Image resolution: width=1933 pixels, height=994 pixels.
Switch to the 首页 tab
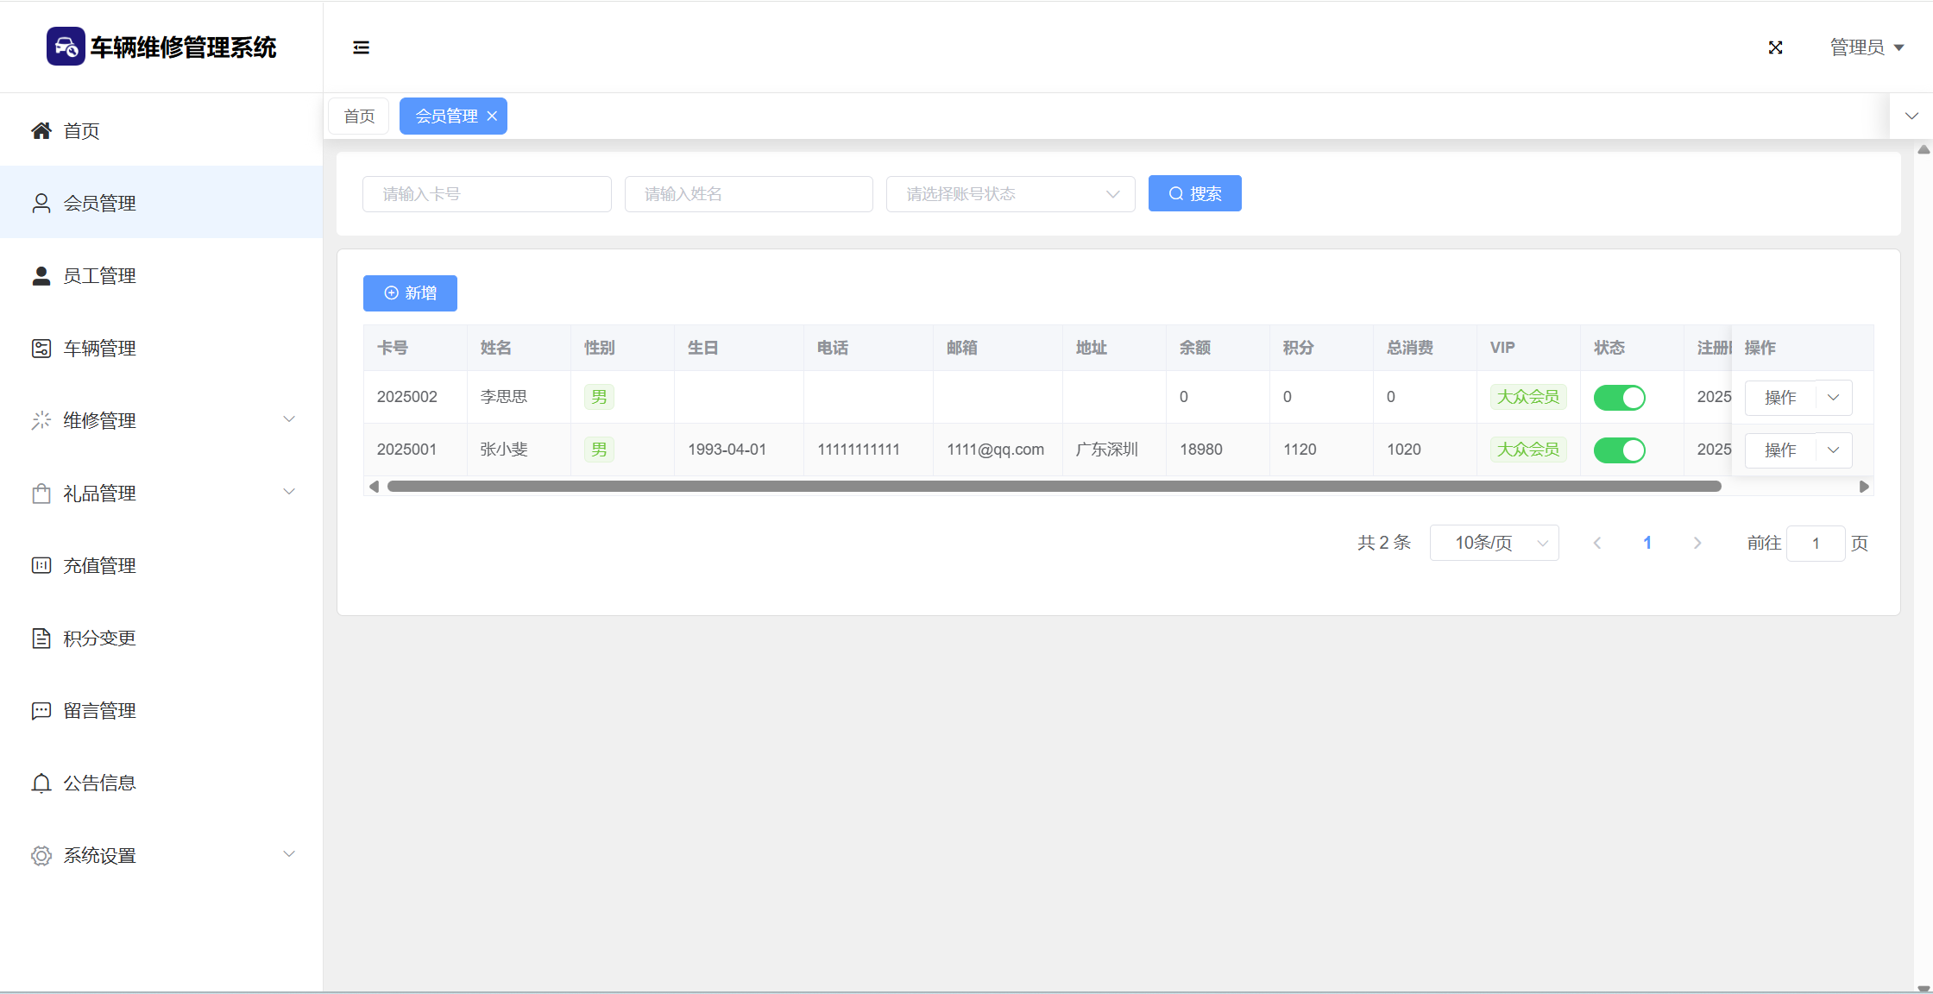click(359, 116)
